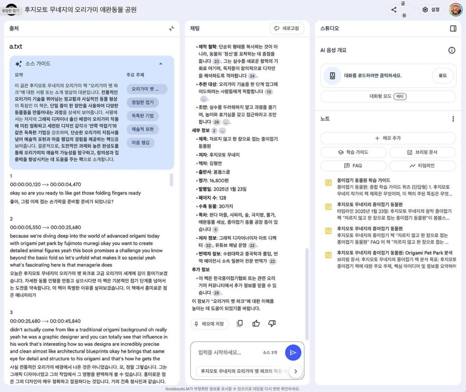Give thumbs down to the response

coord(272,323)
